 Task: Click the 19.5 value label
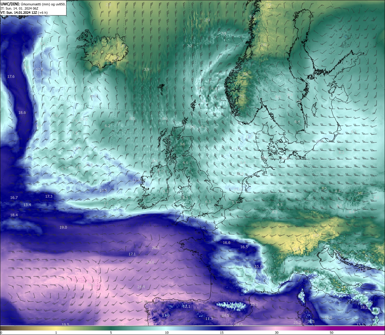tap(65, 325)
